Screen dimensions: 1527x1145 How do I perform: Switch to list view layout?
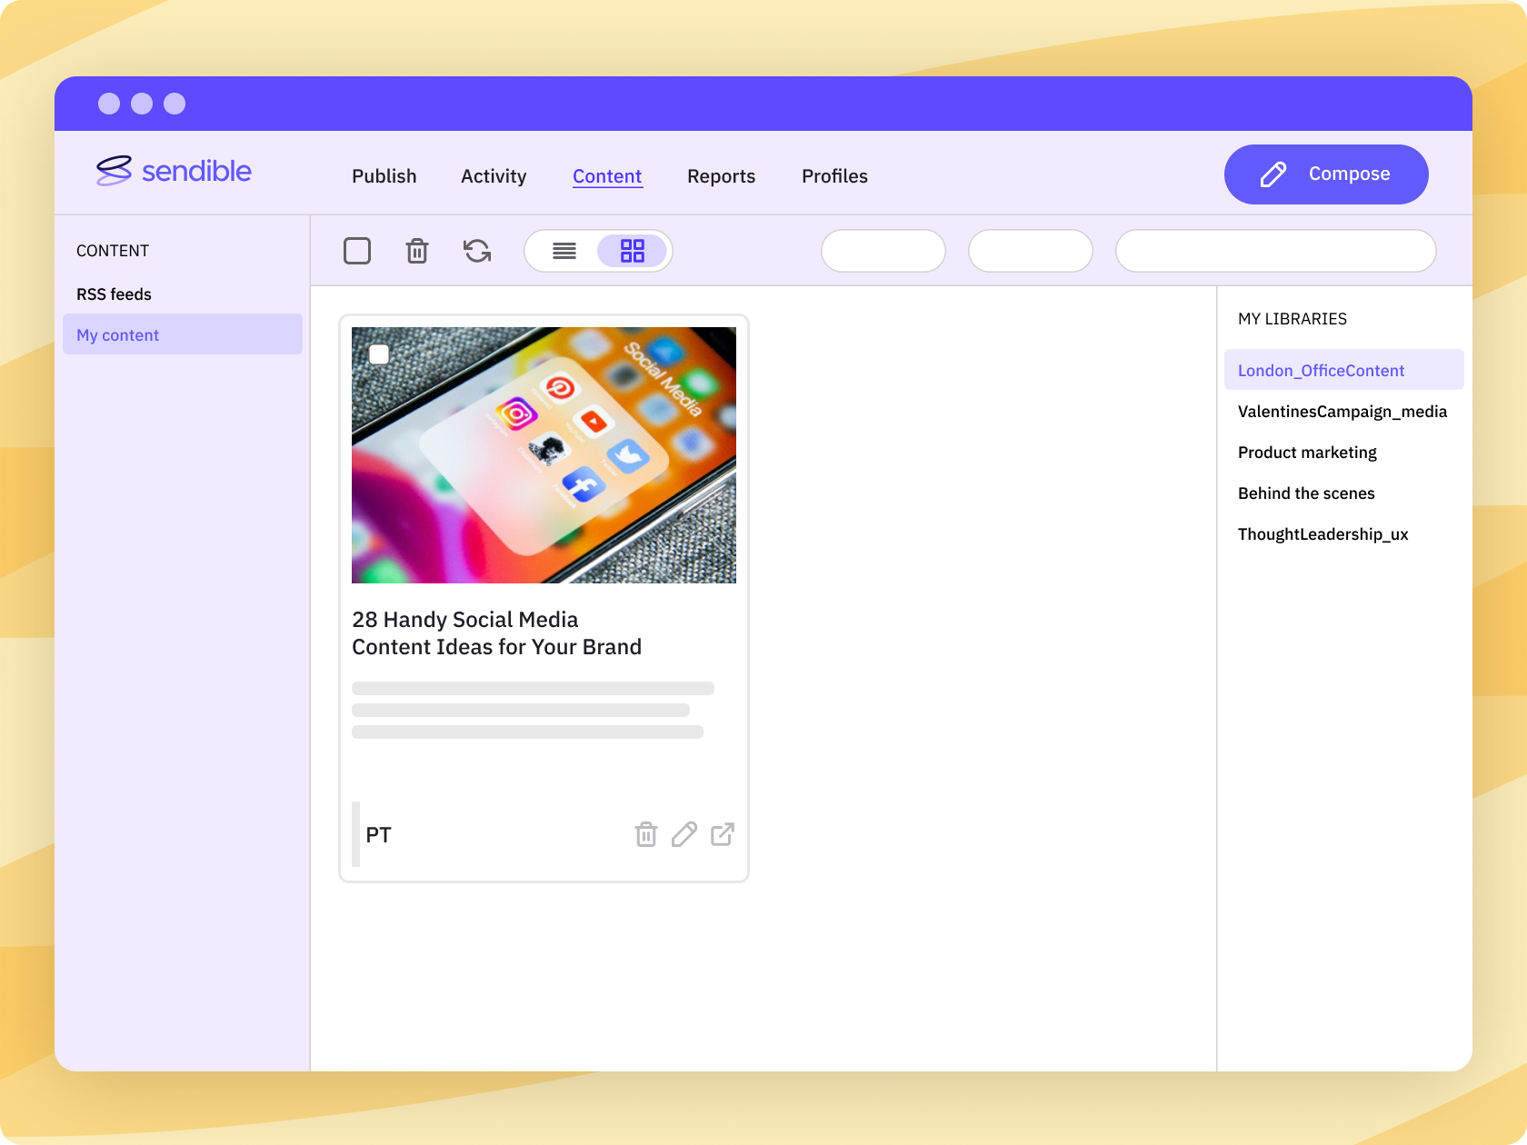[564, 251]
